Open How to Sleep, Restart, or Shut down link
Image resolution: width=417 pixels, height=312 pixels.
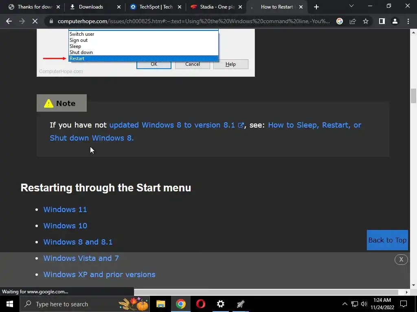[x=205, y=131]
